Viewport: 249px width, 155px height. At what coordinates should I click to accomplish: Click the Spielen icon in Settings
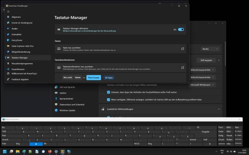coord(56,93)
